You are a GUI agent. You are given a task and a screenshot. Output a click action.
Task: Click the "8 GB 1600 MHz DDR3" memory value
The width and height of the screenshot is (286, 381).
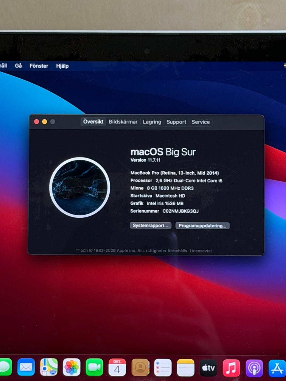pos(170,188)
